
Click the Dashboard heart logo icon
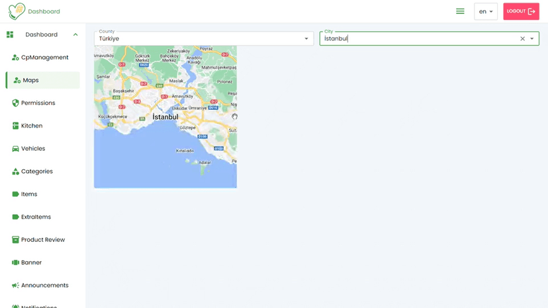tap(16, 11)
